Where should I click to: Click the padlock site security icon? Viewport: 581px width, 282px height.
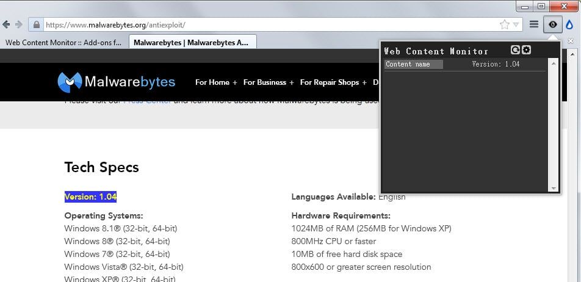pos(37,25)
